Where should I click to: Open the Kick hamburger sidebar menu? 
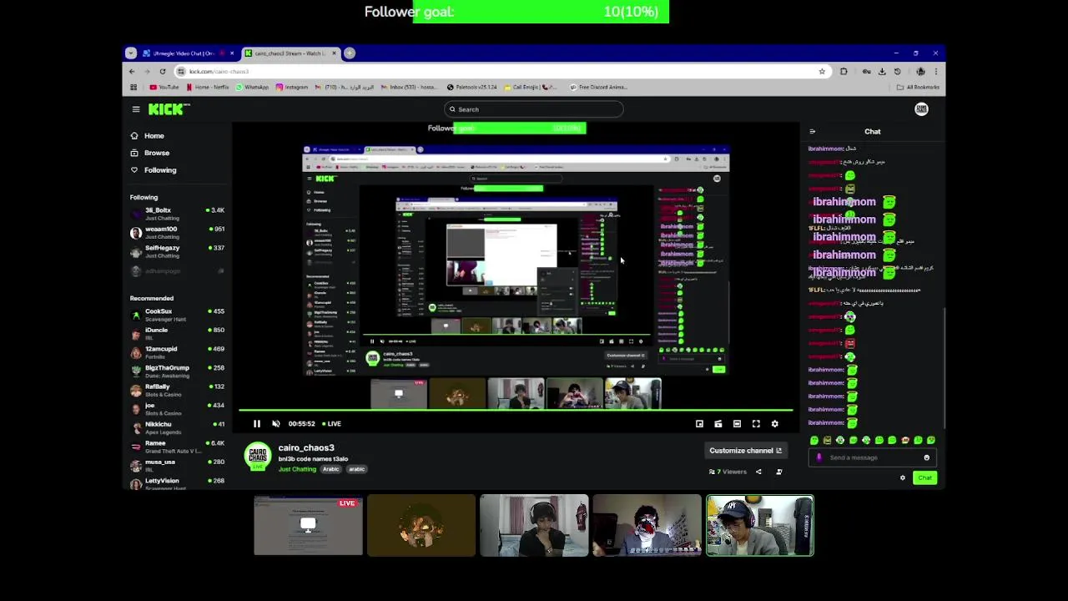coord(135,109)
